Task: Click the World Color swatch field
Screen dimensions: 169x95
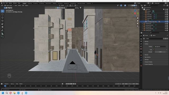Action: (x=160, y=50)
